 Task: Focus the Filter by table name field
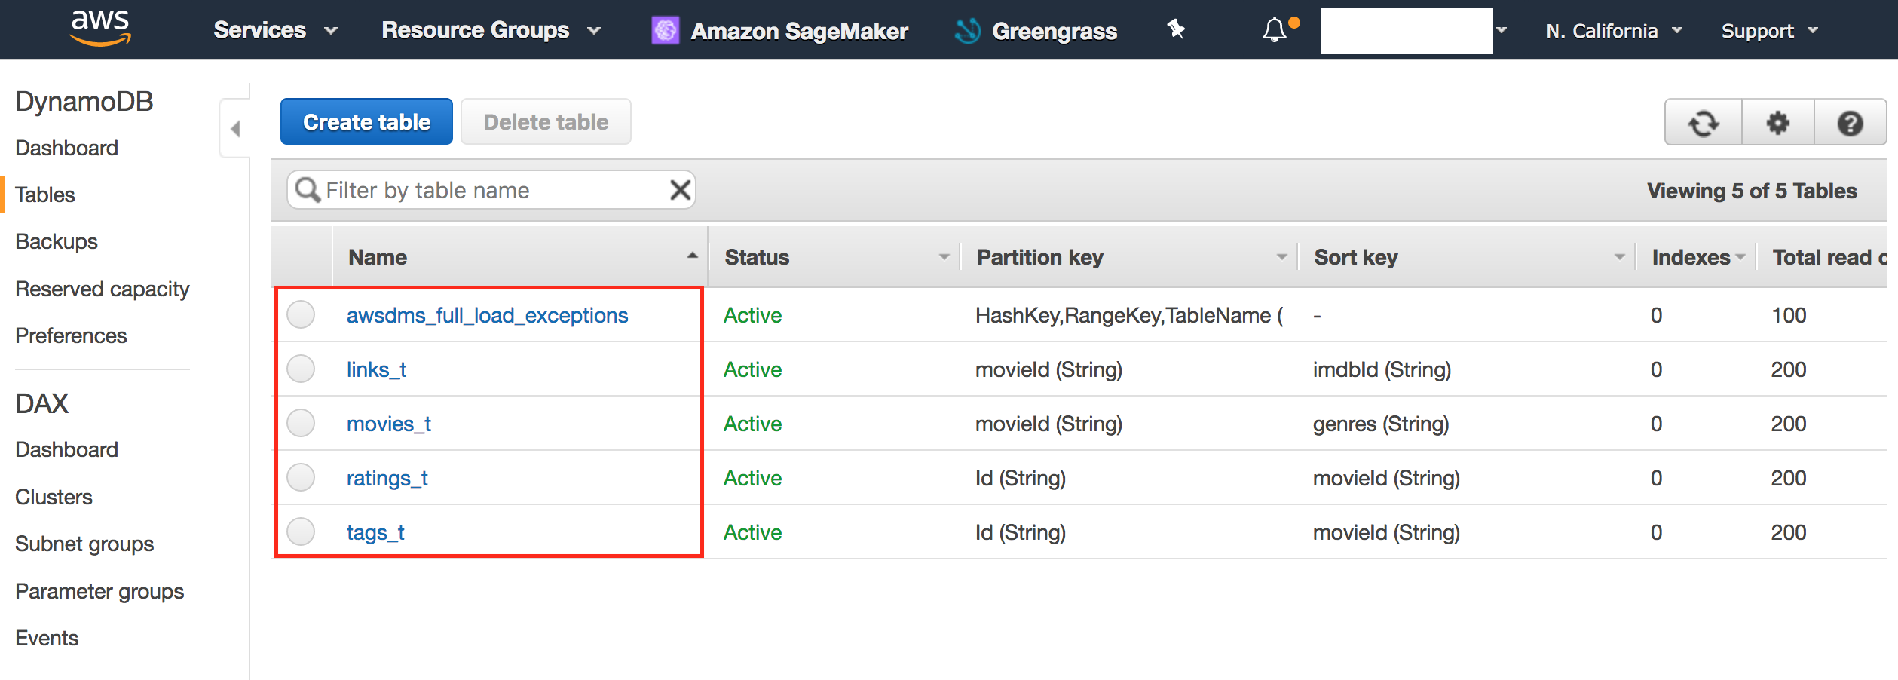click(490, 190)
